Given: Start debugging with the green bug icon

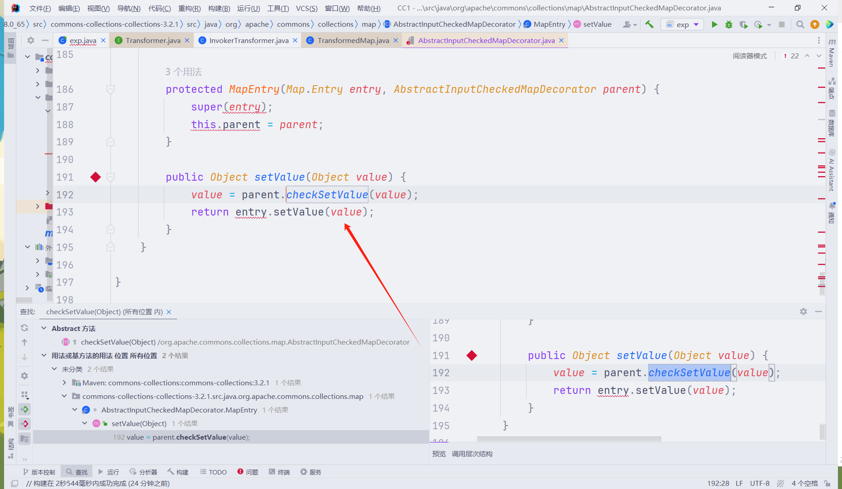Looking at the screenshot, I should click(x=729, y=24).
